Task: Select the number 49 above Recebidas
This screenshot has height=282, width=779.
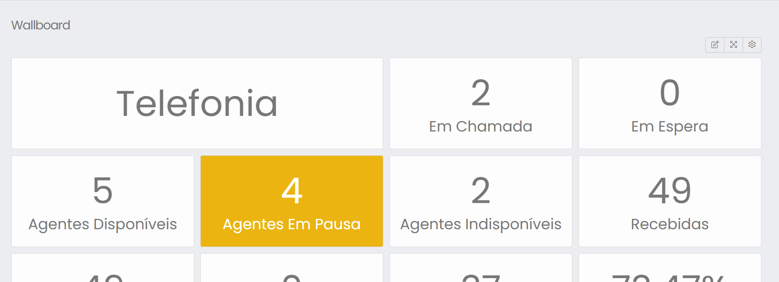Action: coord(669,190)
